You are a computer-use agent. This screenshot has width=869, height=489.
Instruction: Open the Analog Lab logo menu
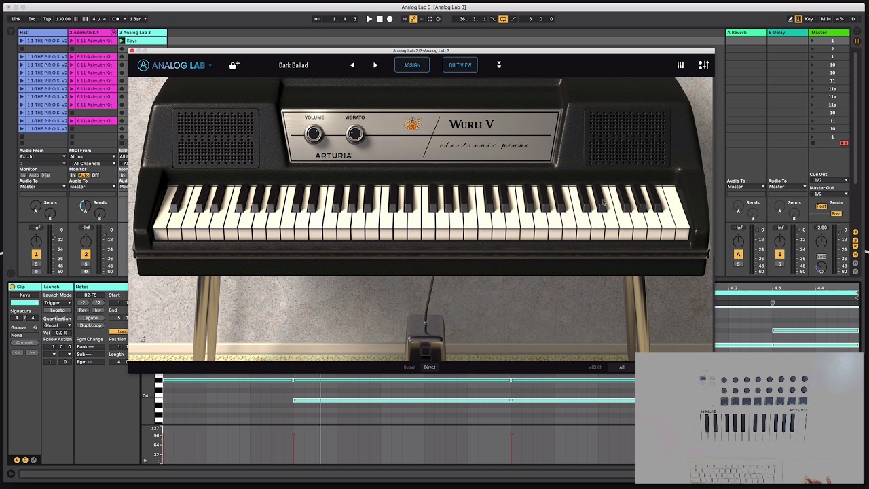click(174, 65)
